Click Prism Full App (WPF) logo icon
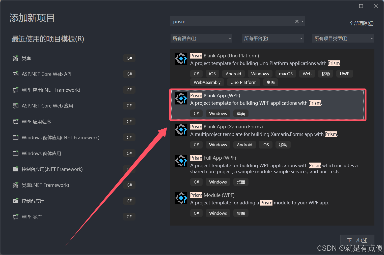 point(181,161)
